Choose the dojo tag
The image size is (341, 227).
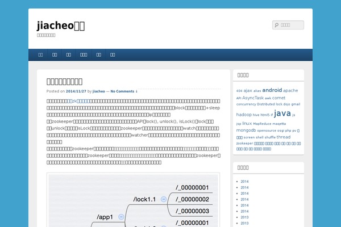(286, 104)
